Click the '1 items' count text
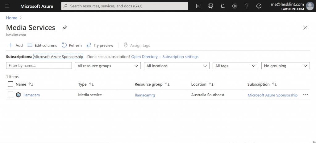The height and width of the screenshot is (143, 316). click(x=12, y=76)
